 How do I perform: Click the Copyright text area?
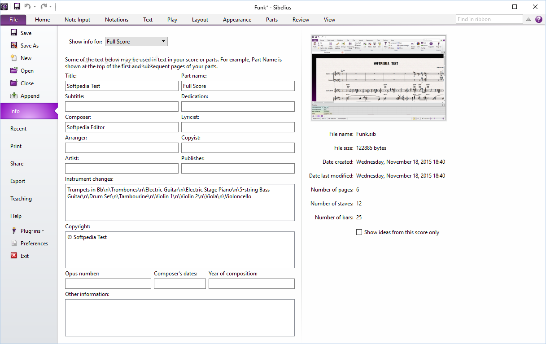click(x=180, y=250)
